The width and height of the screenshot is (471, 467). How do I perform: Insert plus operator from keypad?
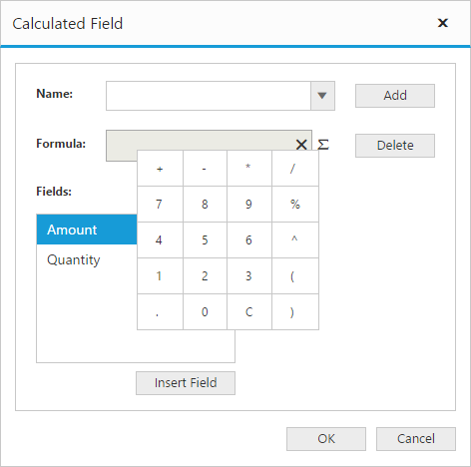coord(160,169)
